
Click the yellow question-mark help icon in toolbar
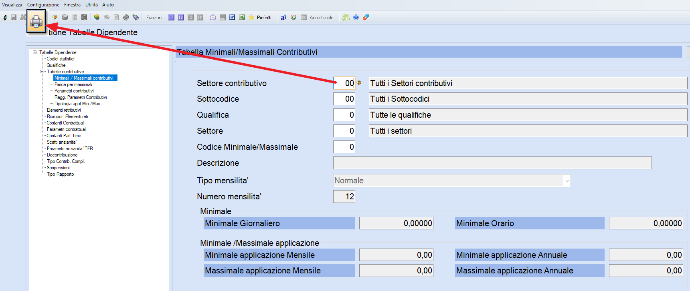pyautogui.click(x=55, y=17)
